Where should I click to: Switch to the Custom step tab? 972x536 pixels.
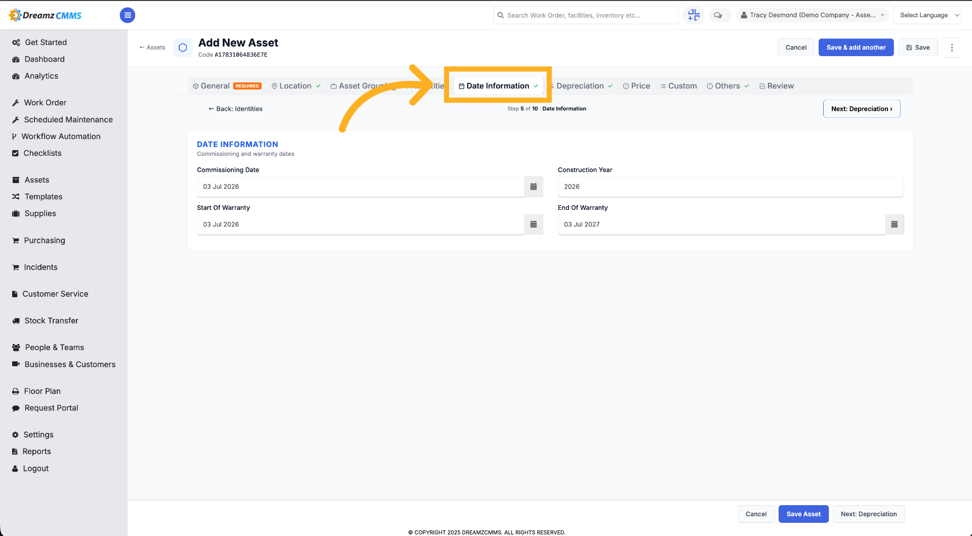pos(678,86)
